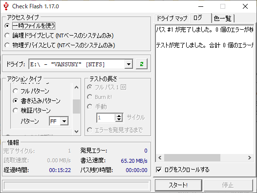This screenshot has height=193, width=257.
Task: Select 物理デバイスとして access type
Action: click(x=7, y=45)
